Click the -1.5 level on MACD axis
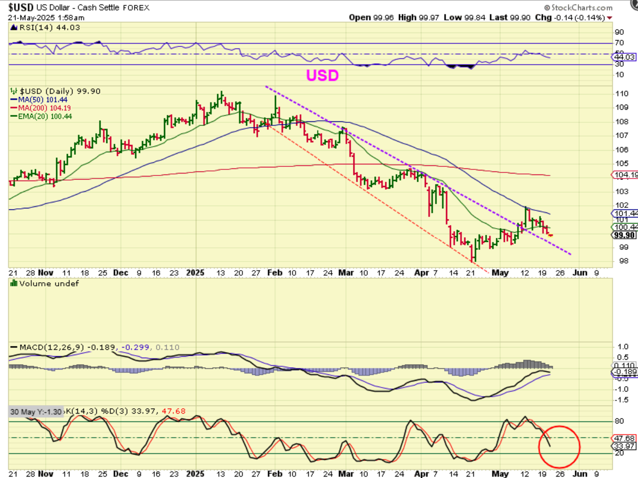The height and width of the screenshot is (478, 638). (x=621, y=400)
